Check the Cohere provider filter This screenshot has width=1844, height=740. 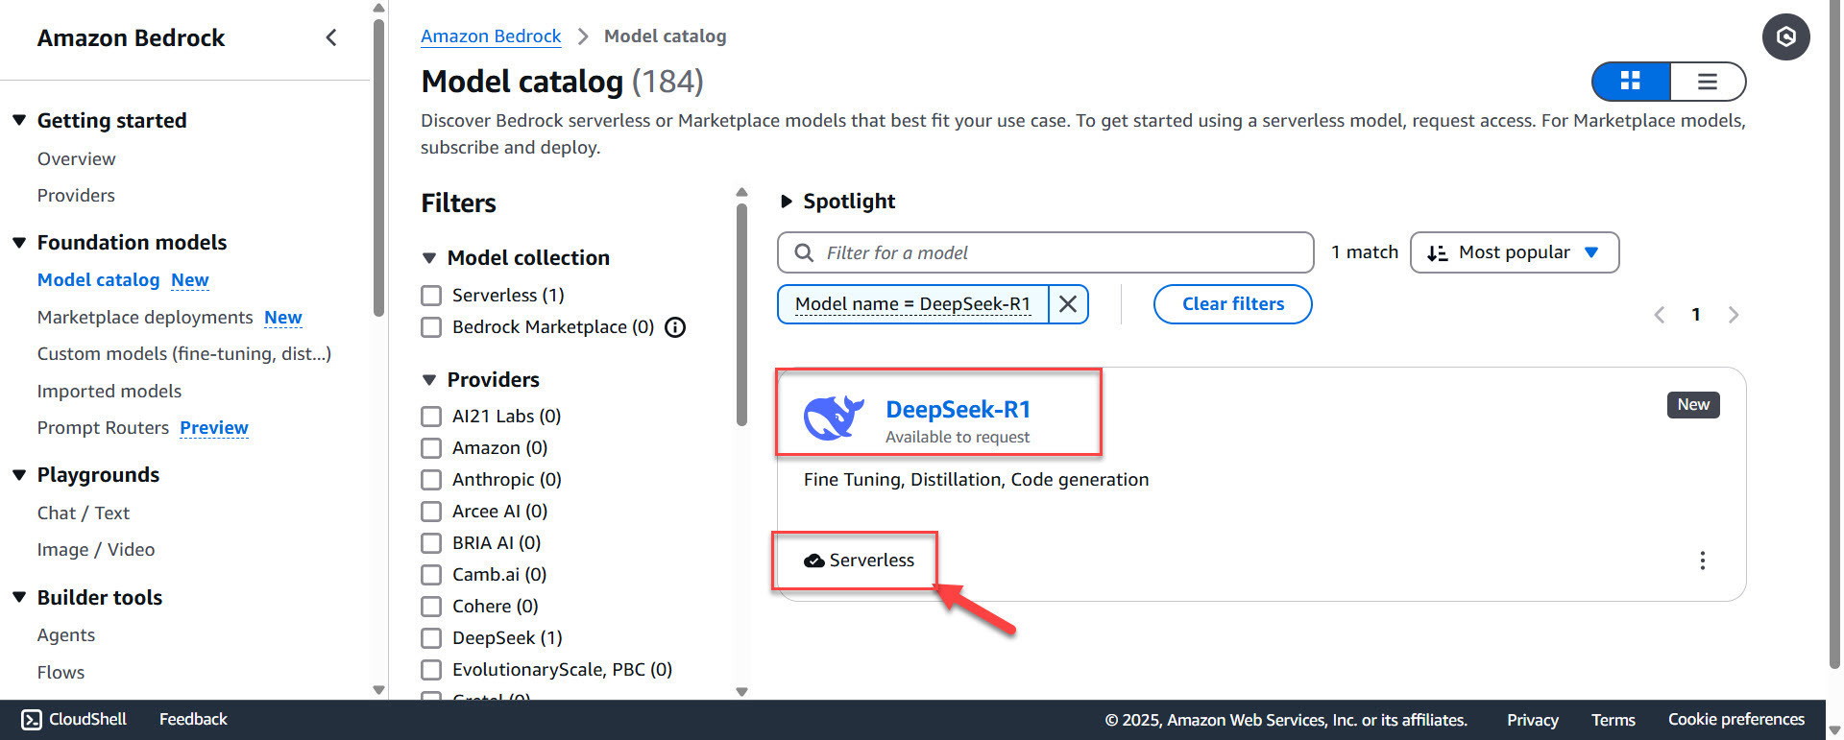431,607
